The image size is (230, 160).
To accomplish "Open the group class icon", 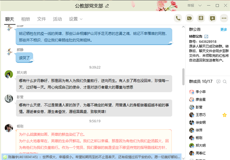I will coord(201,18).
